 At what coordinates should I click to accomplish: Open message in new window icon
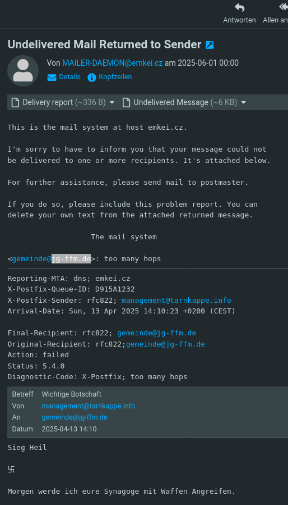pyautogui.click(x=210, y=45)
